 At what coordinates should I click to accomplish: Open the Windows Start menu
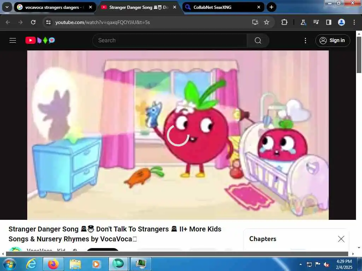9,264
